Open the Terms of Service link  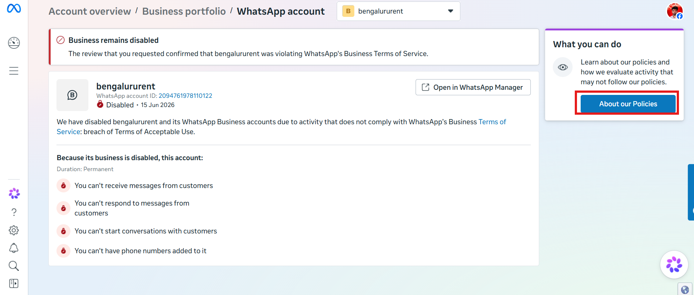[x=492, y=122]
